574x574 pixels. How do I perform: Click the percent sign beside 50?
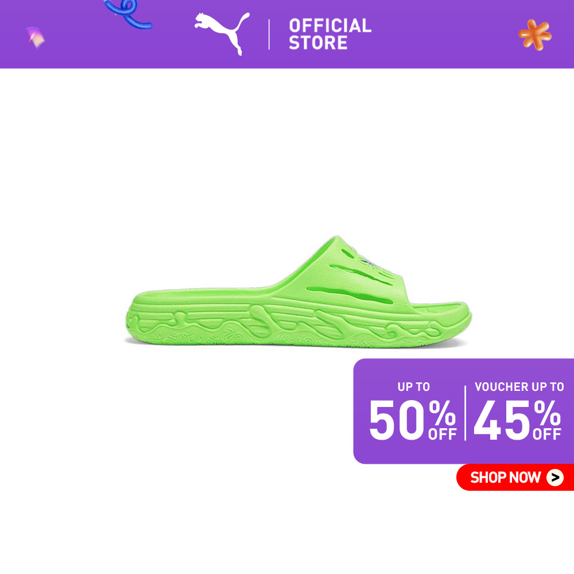pos(442,413)
